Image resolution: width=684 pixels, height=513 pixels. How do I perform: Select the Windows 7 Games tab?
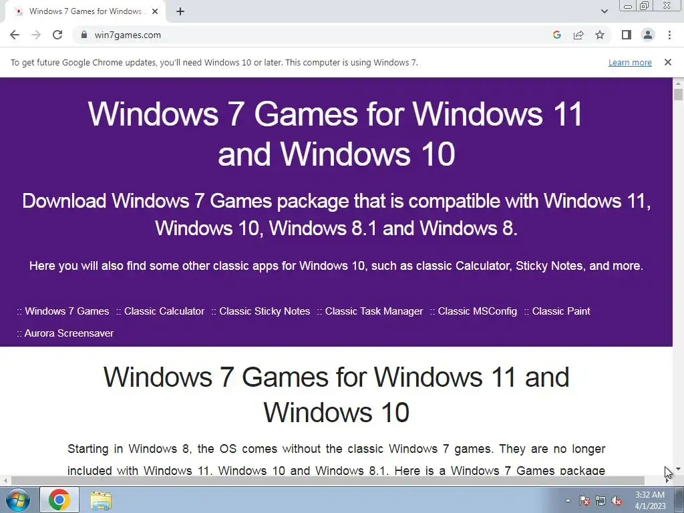click(85, 11)
